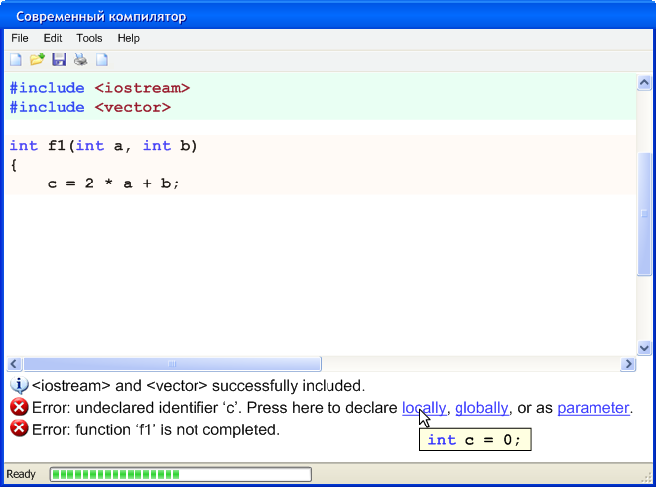Open the Help menu

128,38
